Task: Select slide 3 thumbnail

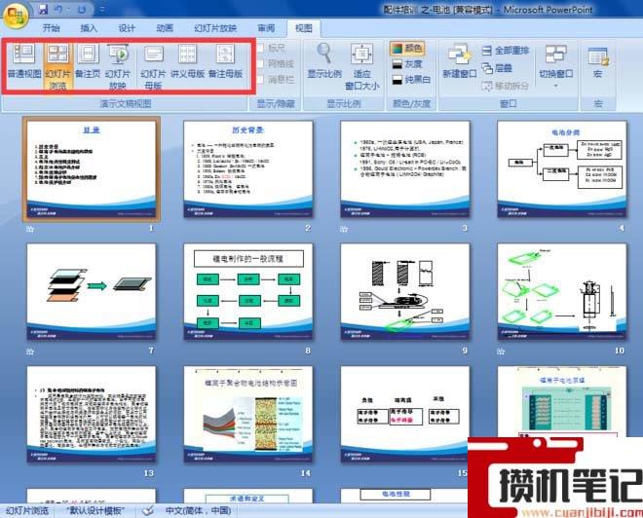Action: 404,168
